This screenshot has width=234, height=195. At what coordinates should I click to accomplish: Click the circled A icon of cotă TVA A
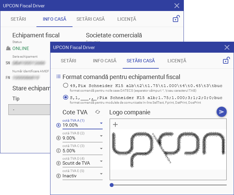coord(58,125)
